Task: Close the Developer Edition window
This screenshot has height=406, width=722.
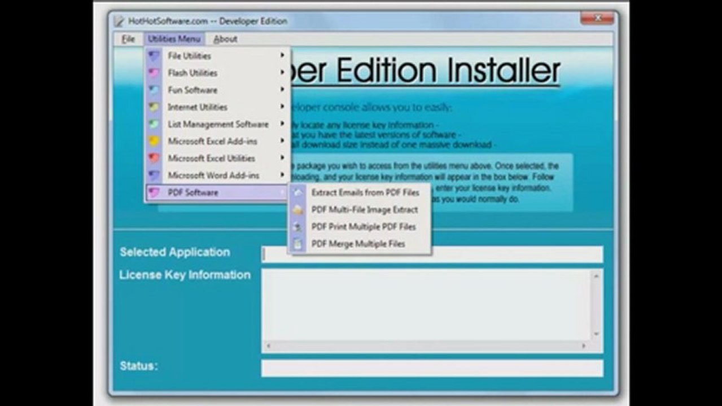Action: 598,19
